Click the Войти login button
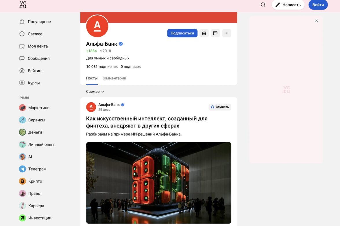340x226 pixels. pos(318,5)
